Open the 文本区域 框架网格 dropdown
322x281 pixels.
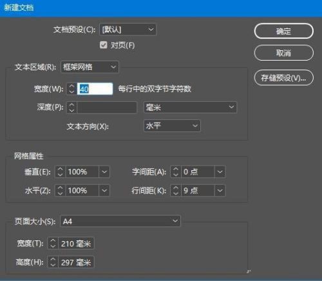90,67
